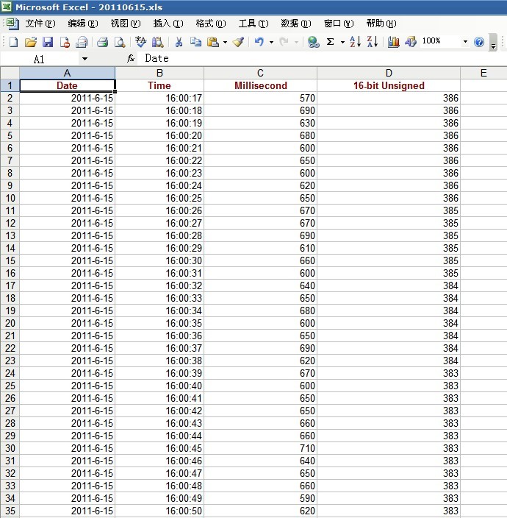Select the cell with value 710
Screen dimensions: 507x518
click(x=260, y=448)
